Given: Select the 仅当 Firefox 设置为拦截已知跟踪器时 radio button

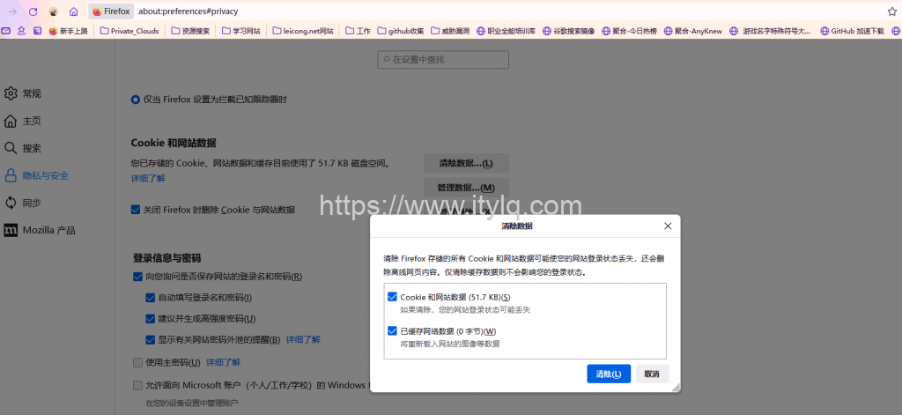Looking at the screenshot, I should tap(136, 100).
